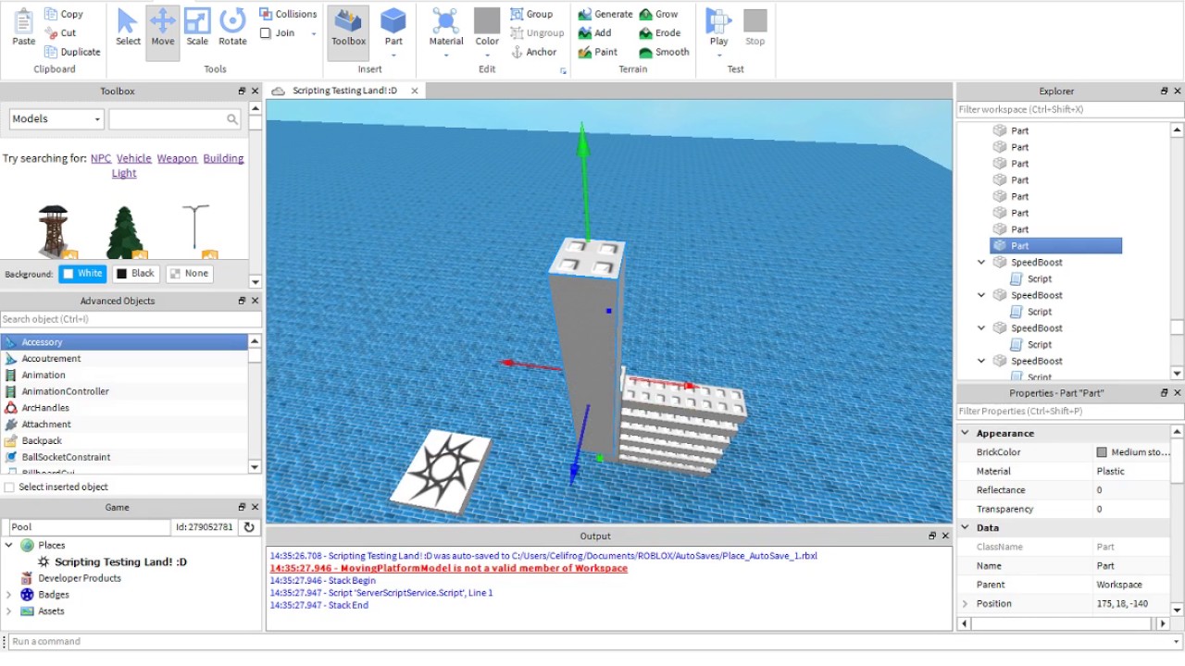Open the Play dropdown arrow
This screenshot has height=666, width=1185.
[718, 55]
